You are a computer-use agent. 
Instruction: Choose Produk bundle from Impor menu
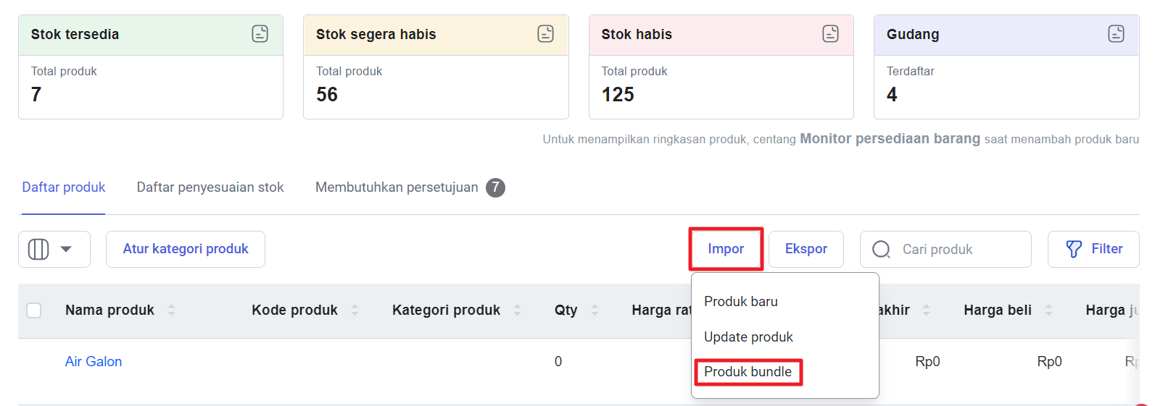[748, 372]
